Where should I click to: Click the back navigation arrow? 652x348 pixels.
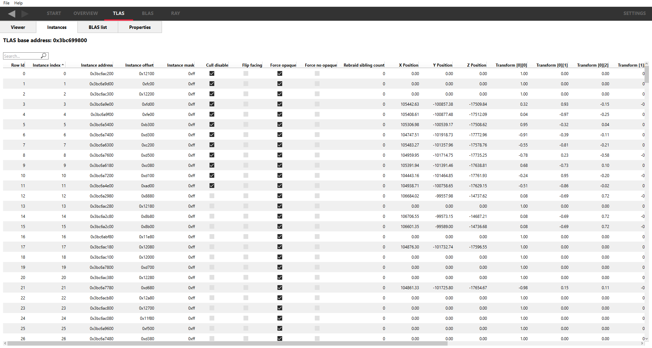(x=12, y=14)
